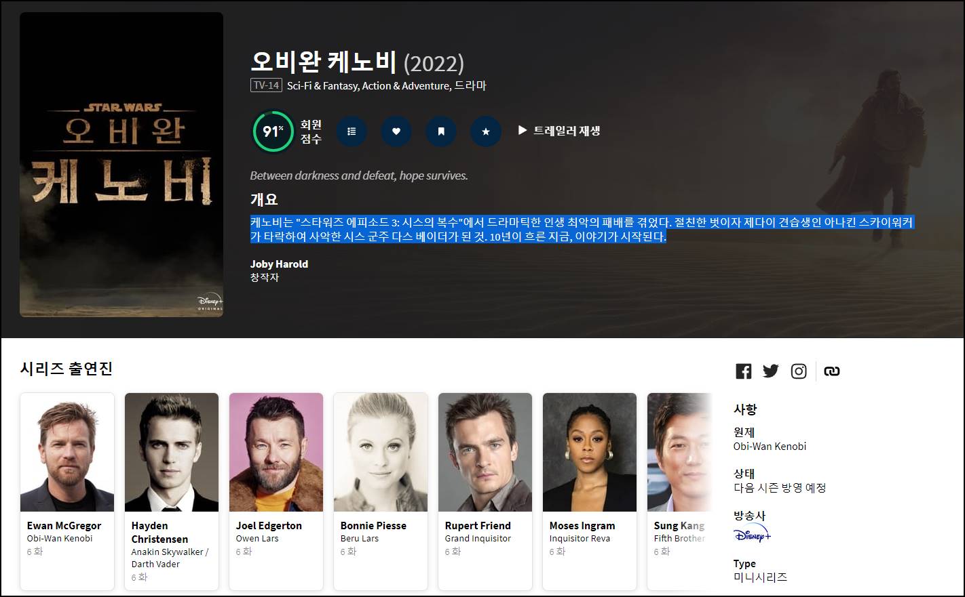Open Bonnie Piesse's profile photo
Screen dimensions: 965x597
(381, 452)
